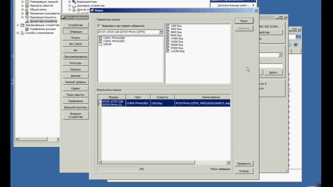Click the Службы и приложения icon
The height and width of the screenshot is (187, 333).
(x=22, y=33)
